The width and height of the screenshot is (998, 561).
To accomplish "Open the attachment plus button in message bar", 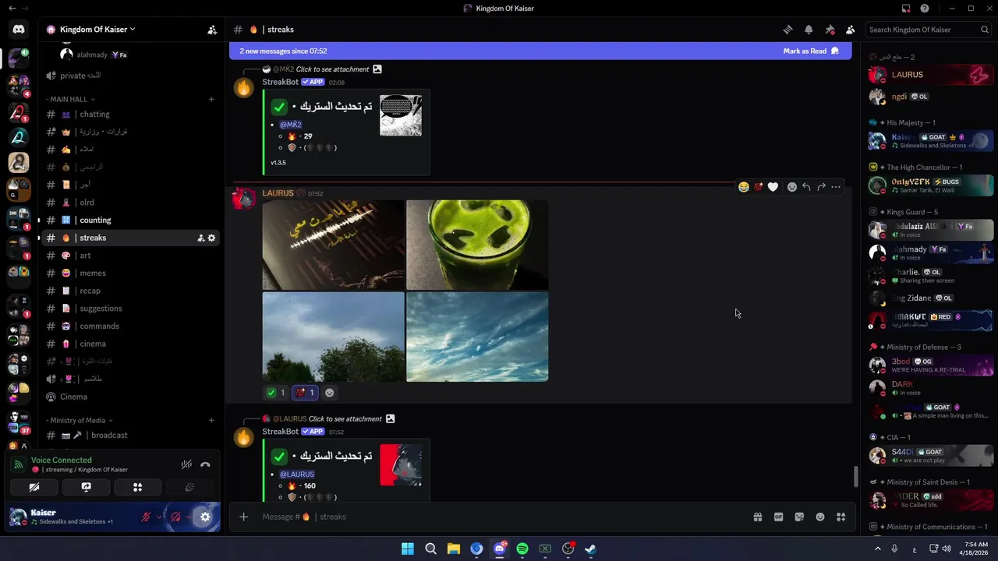I will click(243, 517).
